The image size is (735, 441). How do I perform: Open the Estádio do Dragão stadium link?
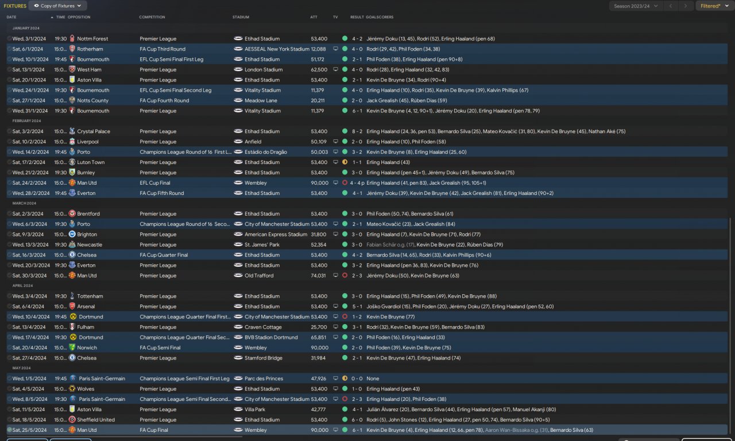265,152
